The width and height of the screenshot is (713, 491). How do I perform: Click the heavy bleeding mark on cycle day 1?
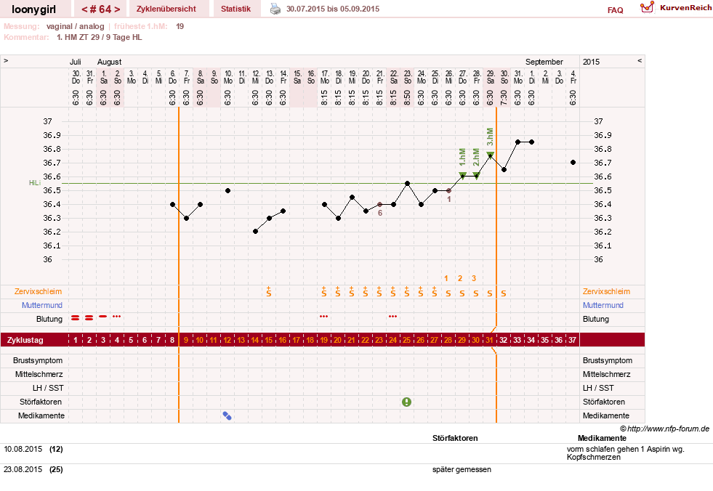click(x=76, y=318)
